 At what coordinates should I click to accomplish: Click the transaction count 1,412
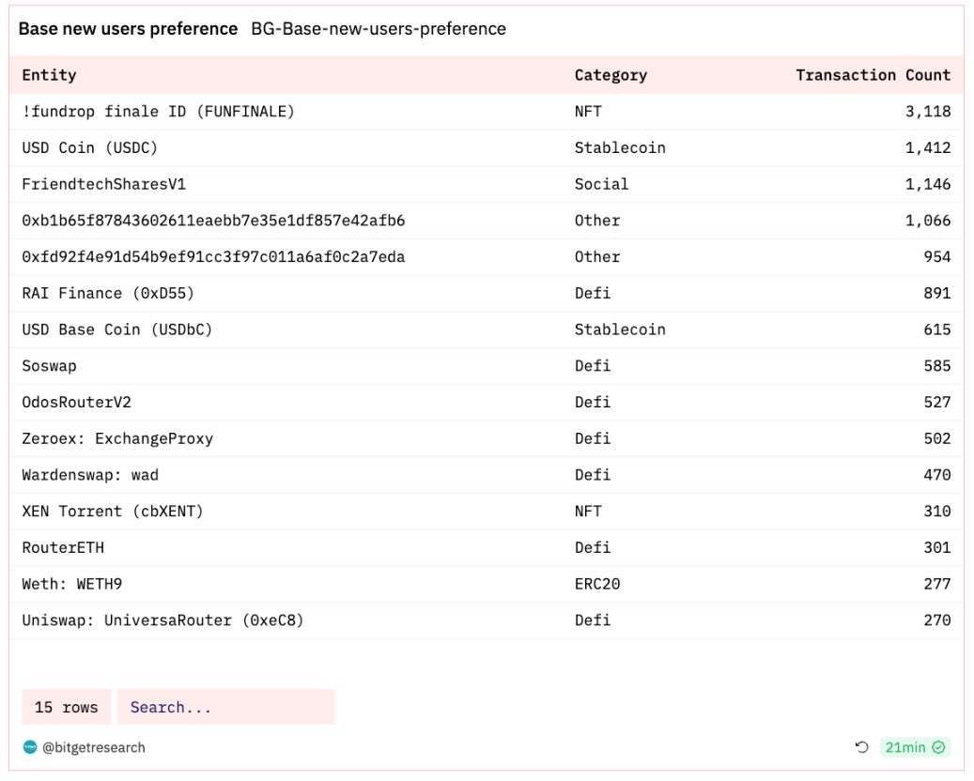928,147
